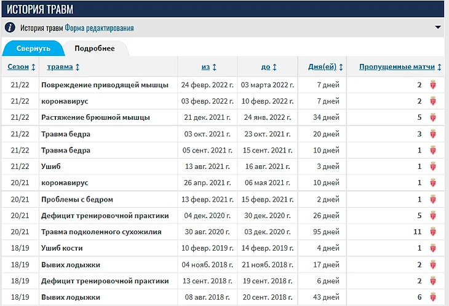The width and height of the screenshot is (449, 306).
Task: Sort table by Дня(ей) column
Action: [x=325, y=66]
